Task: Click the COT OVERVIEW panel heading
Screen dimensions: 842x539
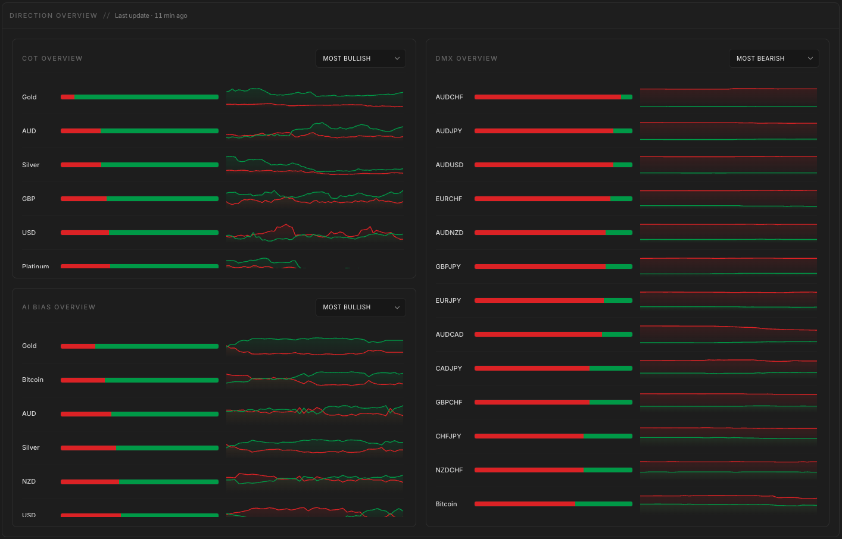Action: pyautogui.click(x=52, y=58)
